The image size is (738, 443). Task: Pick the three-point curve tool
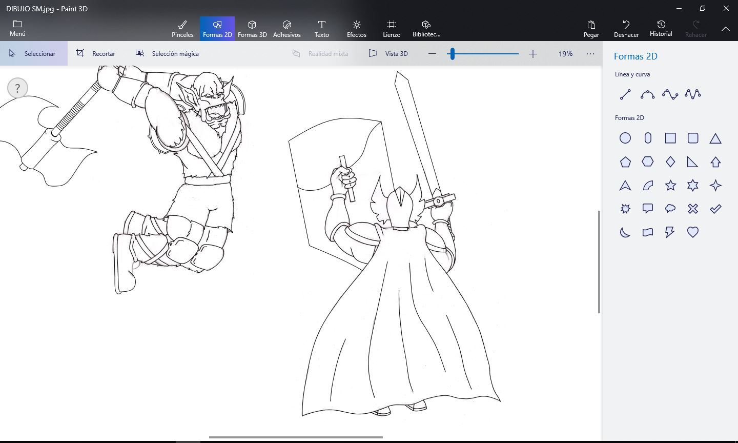[670, 94]
